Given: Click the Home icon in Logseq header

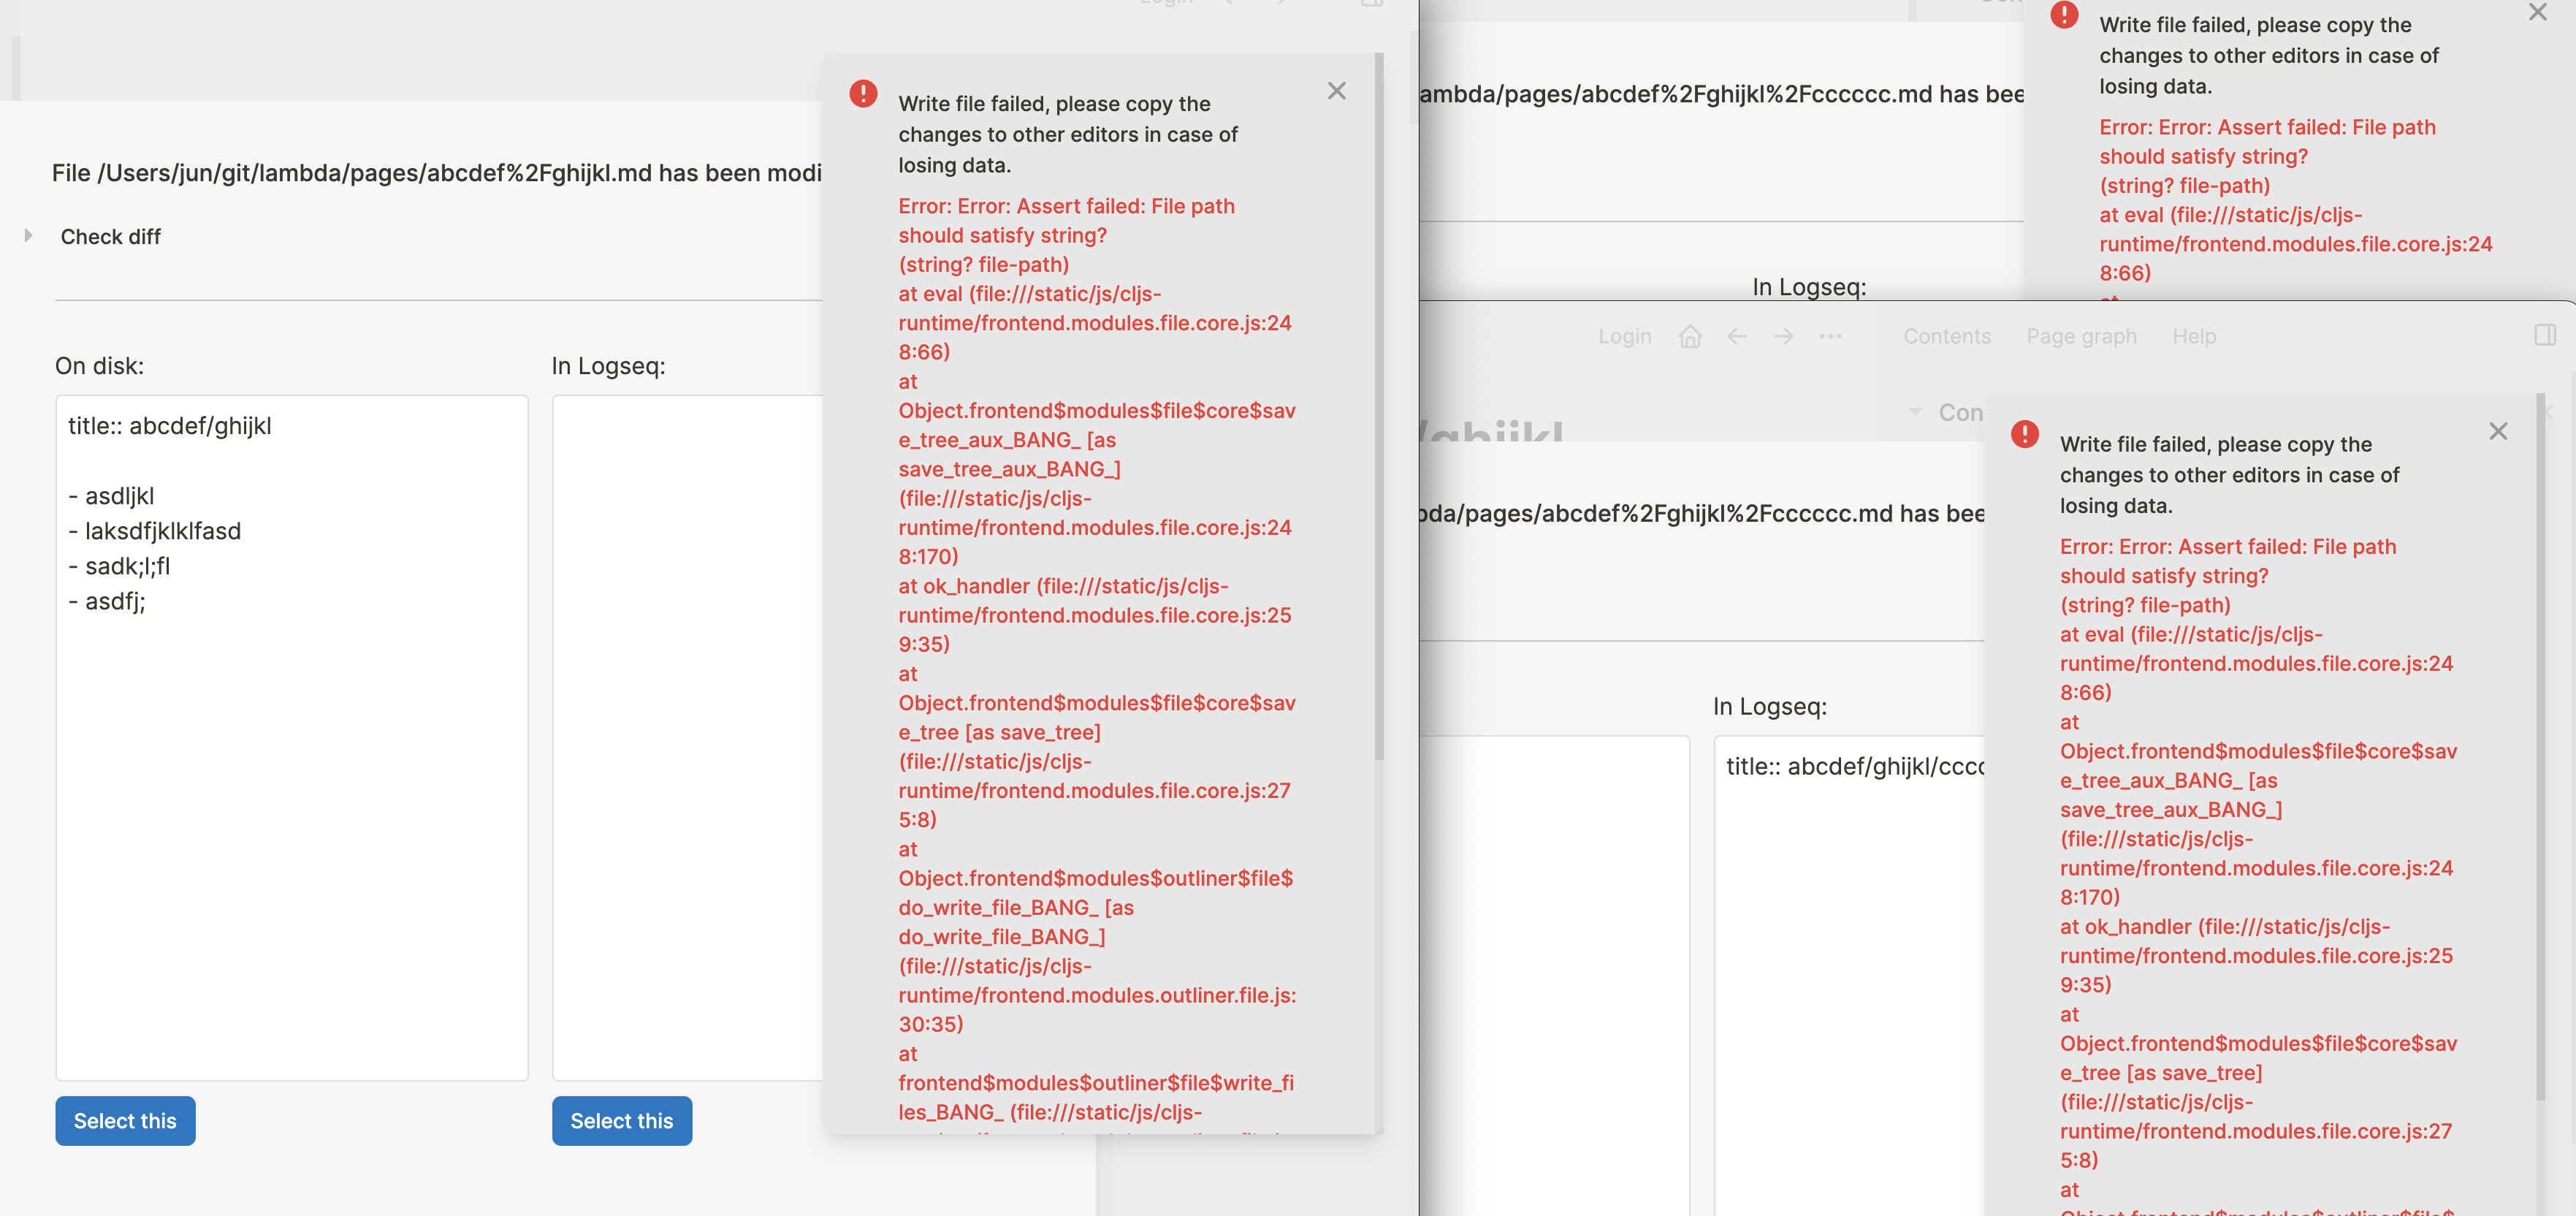Looking at the screenshot, I should click(x=1690, y=337).
